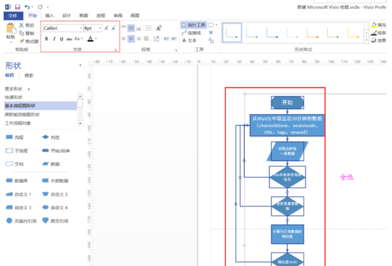Image resolution: width=392 pixels, height=266 pixels.
Task: Toggle Underline formatting
Action: point(61,39)
